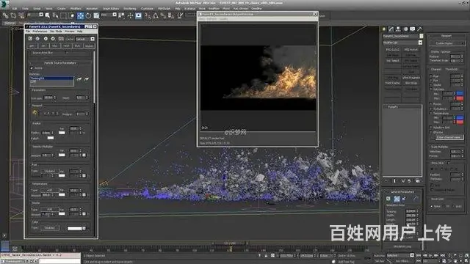470x264 pixels.
Task: Activate the Select and Rotate tool
Action: (x=88, y=15)
